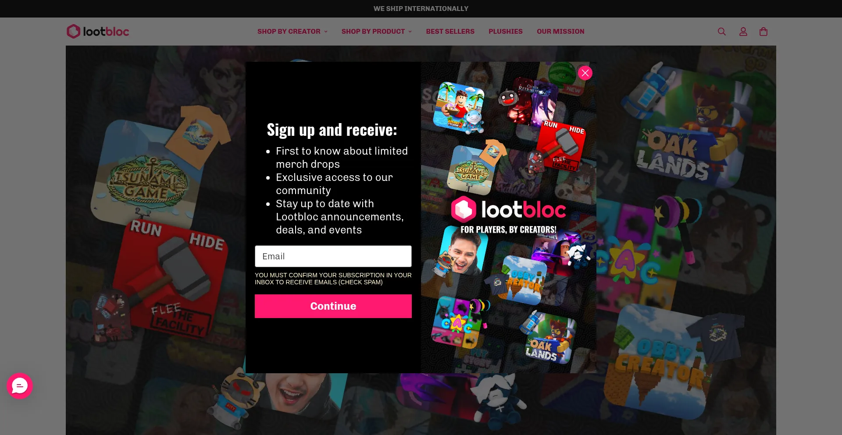The height and width of the screenshot is (435, 842).
Task: Open the Our Mission page
Action: click(x=560, y=32)
